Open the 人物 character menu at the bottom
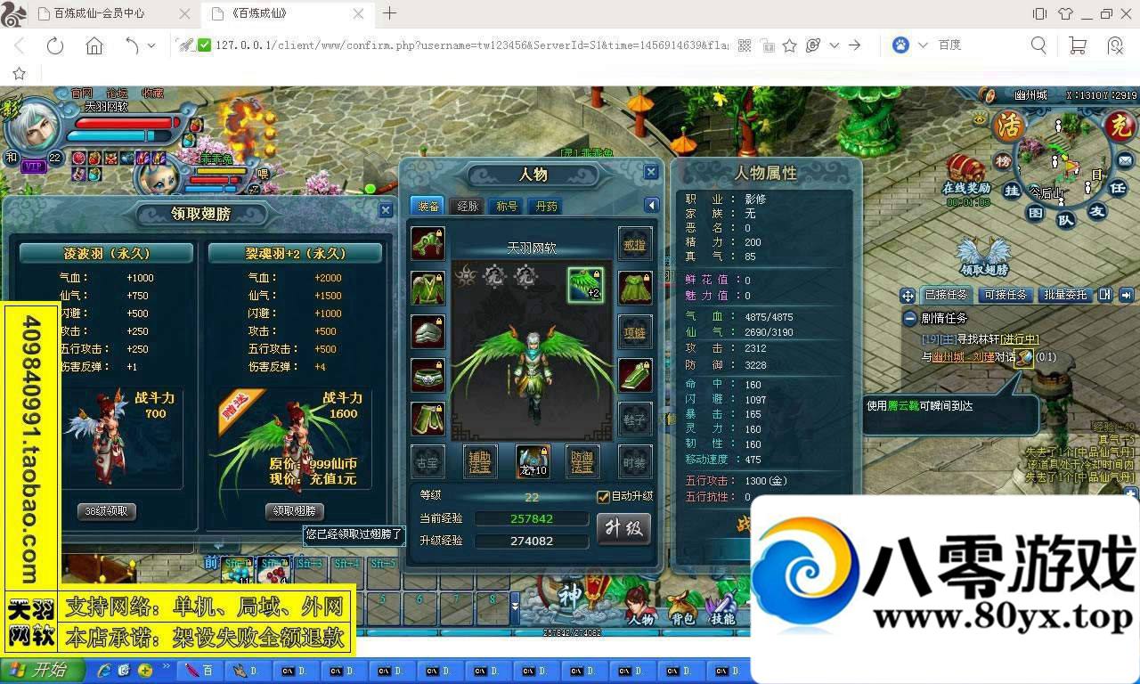 coord(640,607)
